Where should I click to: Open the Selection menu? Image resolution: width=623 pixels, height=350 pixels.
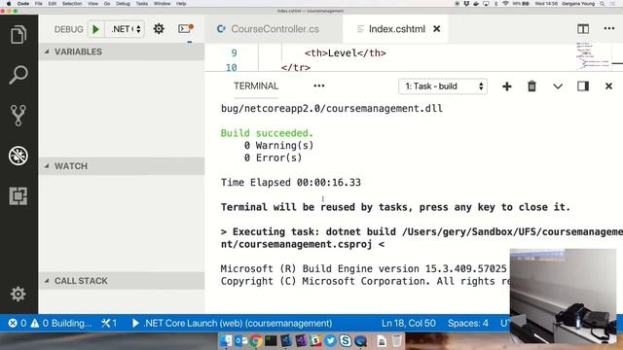coord(72,4)
